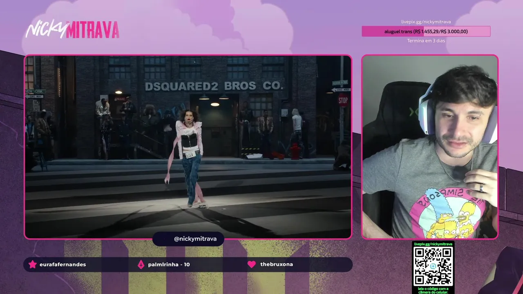Click the bits gem icon beside palmlrinha

coord(141,265)
